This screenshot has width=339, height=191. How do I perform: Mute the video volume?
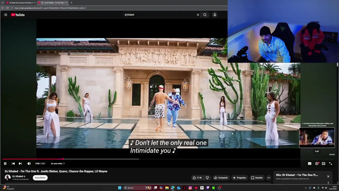(29, 164)
